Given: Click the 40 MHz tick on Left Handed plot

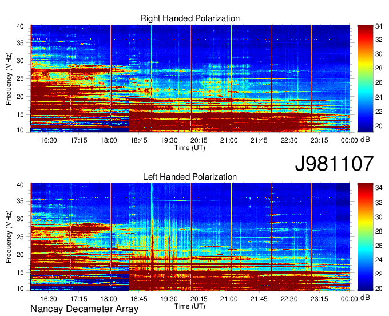Looking at the screenshot, I should [x=20, y=185].
